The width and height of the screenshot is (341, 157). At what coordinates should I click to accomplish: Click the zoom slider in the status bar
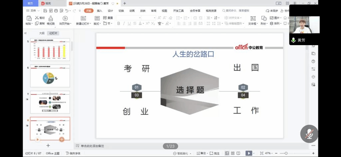click(286, 153)
